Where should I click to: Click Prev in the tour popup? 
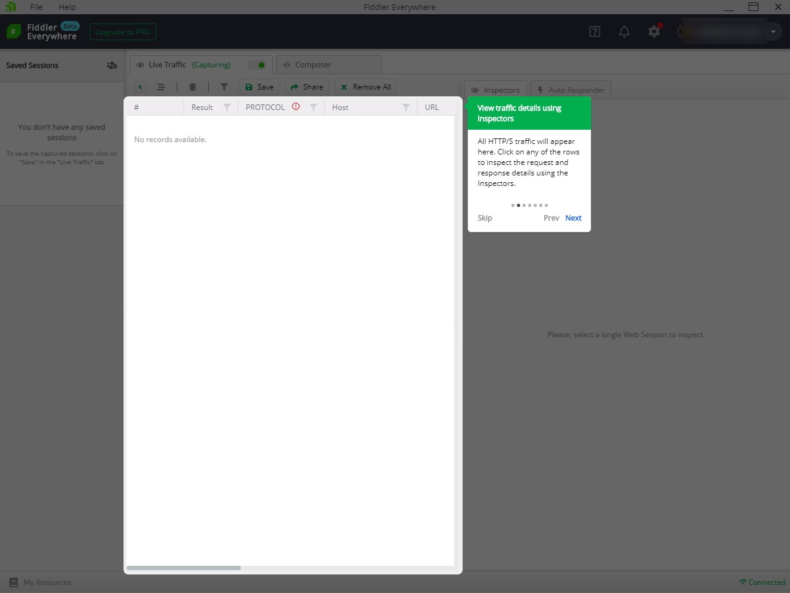coord(551,218)
